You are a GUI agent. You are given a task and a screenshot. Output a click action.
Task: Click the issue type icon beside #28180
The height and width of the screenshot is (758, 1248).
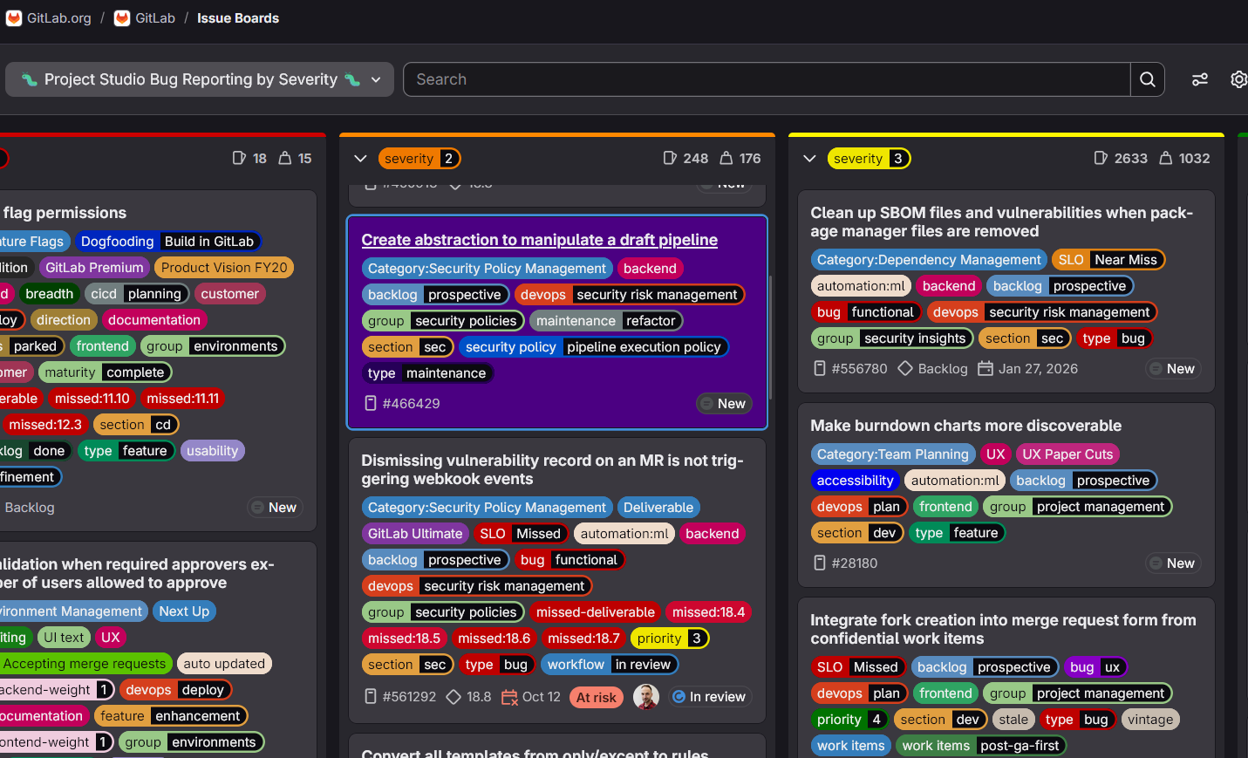(820, 563)
